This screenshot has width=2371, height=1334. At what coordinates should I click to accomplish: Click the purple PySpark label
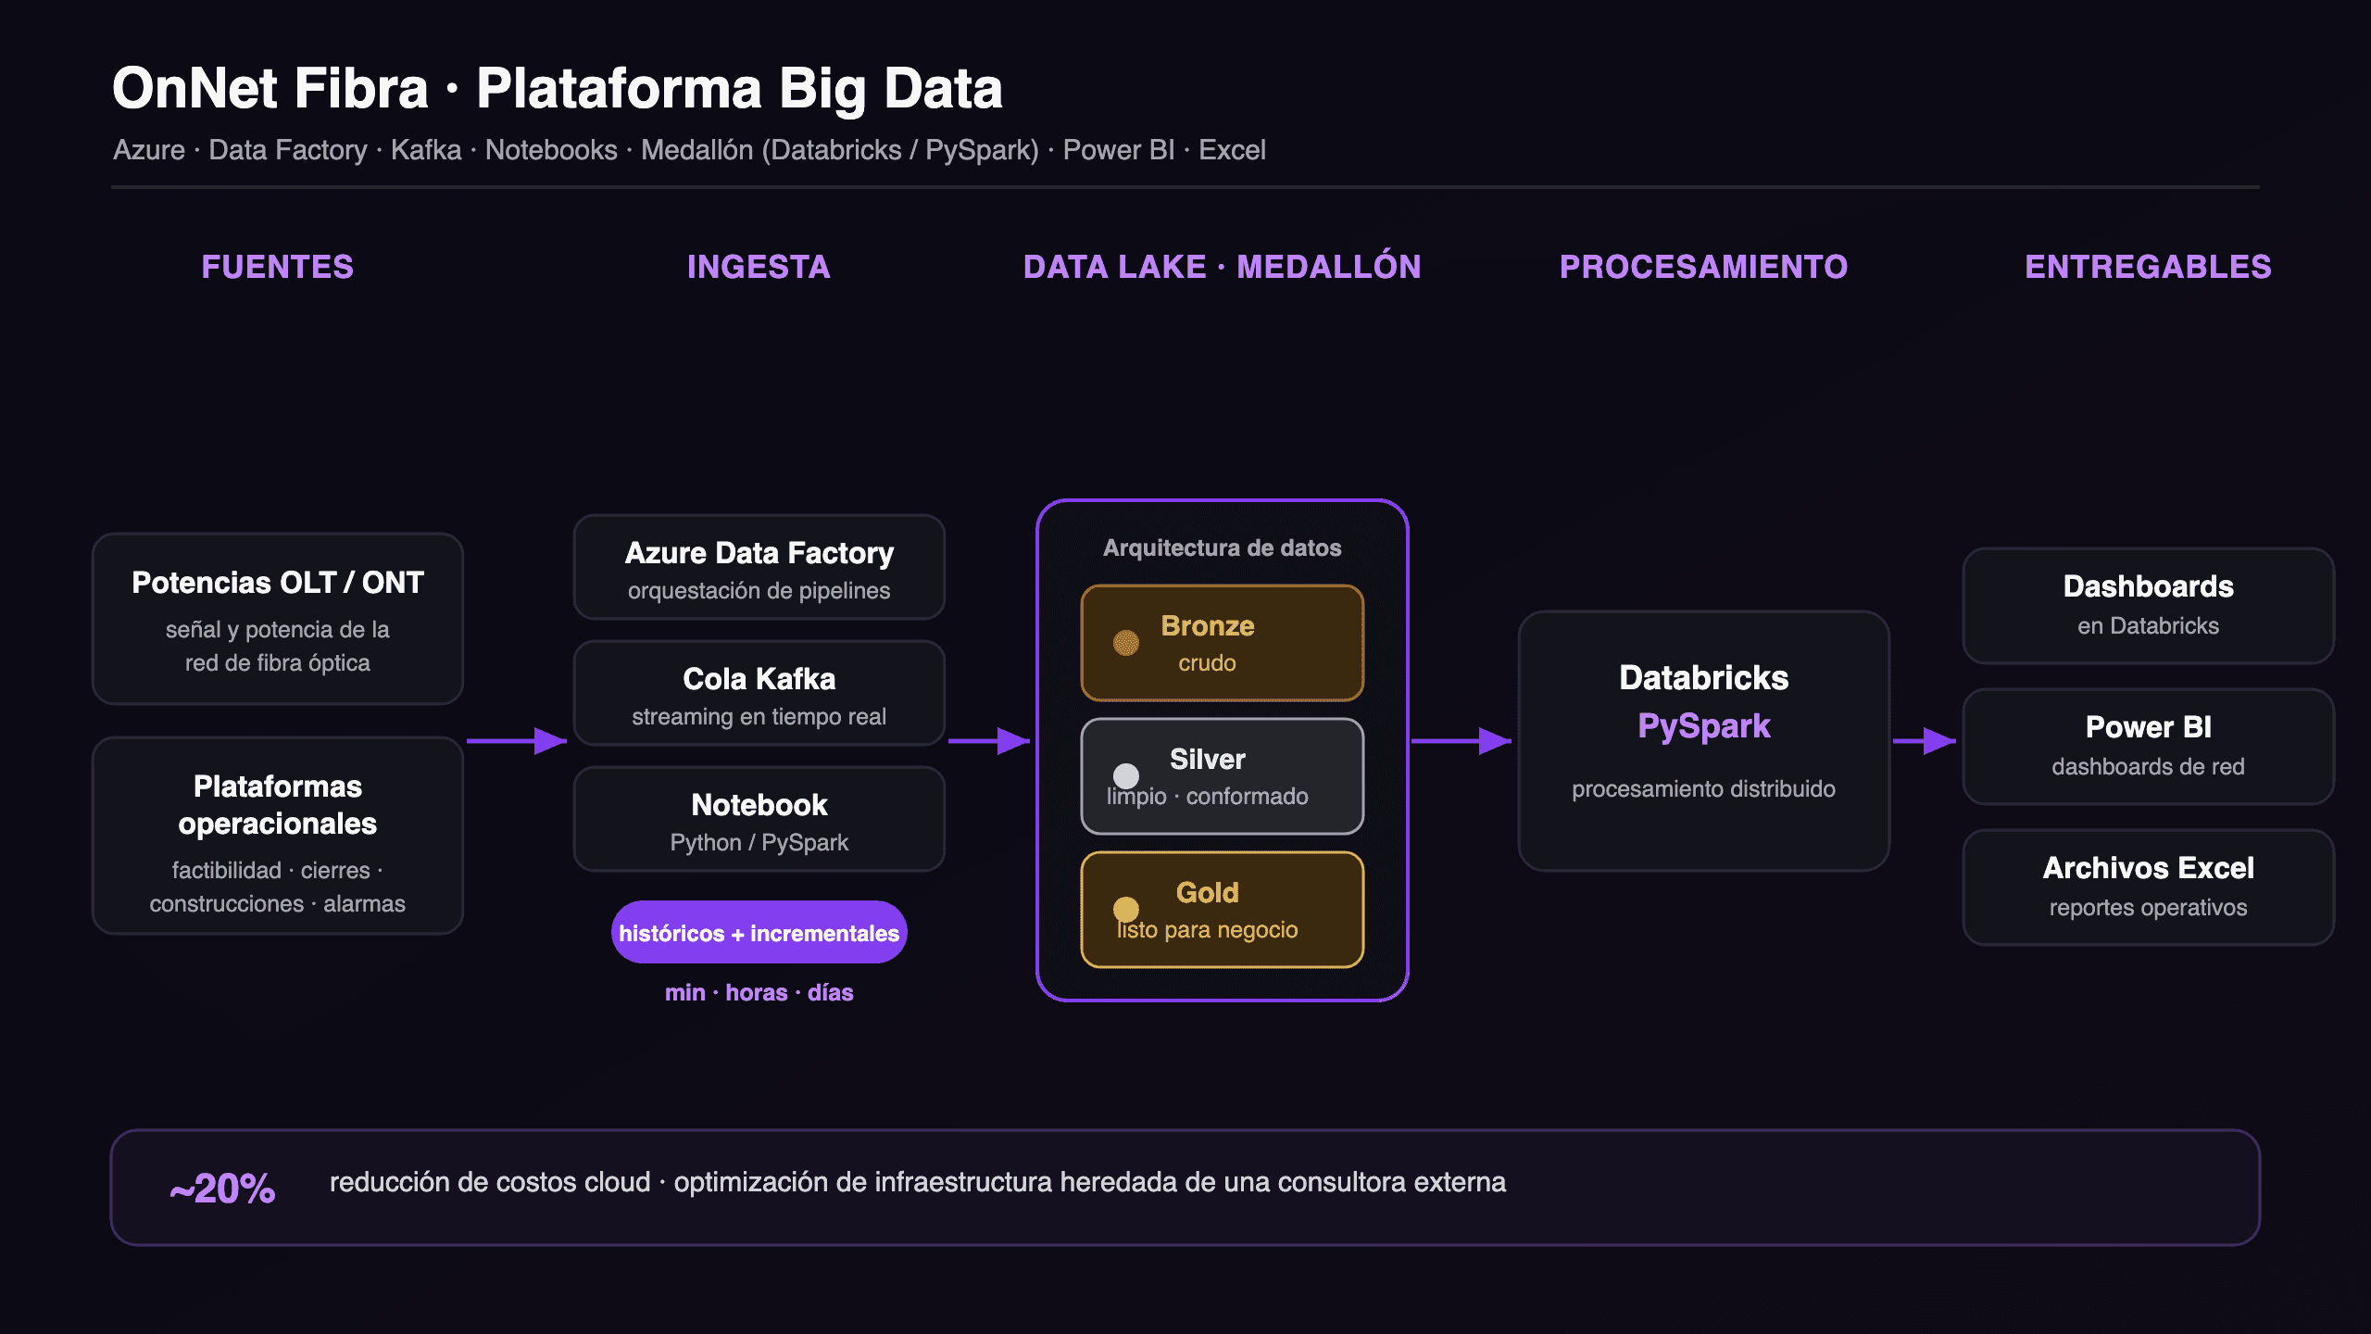[x=1704, y=726]
